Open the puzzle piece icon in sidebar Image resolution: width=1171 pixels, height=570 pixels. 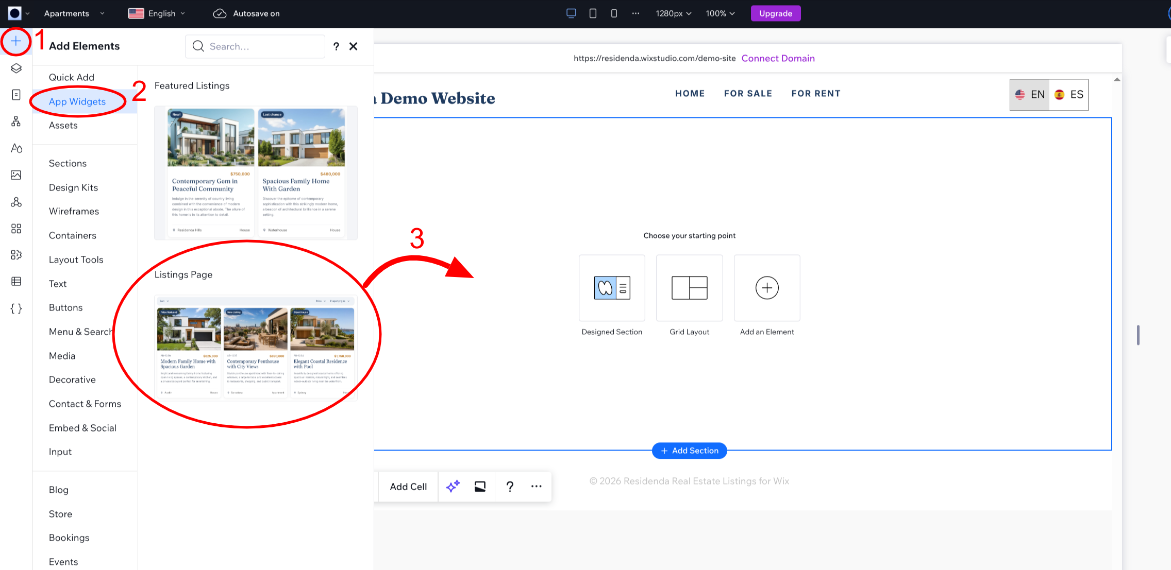tap(16, 255)
